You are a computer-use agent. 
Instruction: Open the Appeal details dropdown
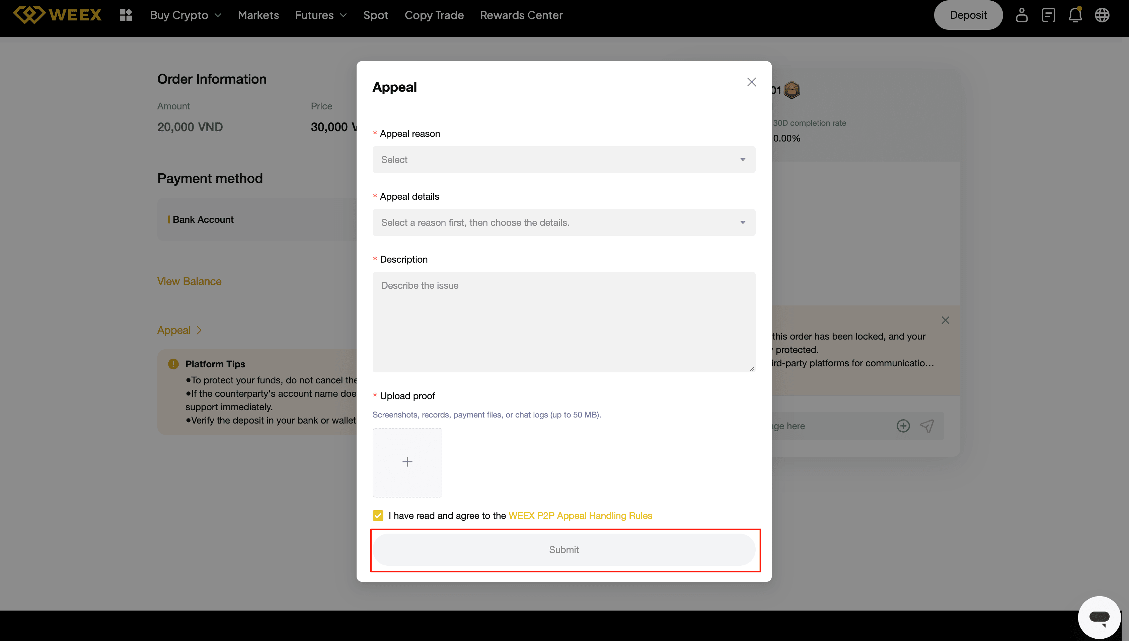(564, 222)
